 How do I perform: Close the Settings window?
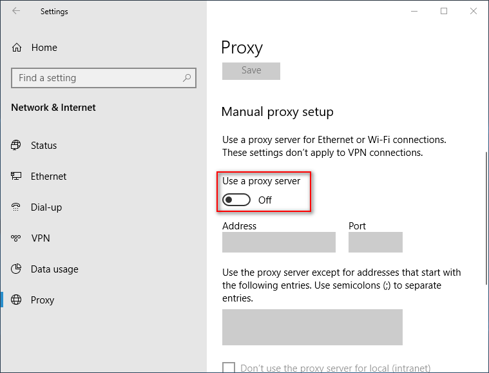tap(474, 11)
